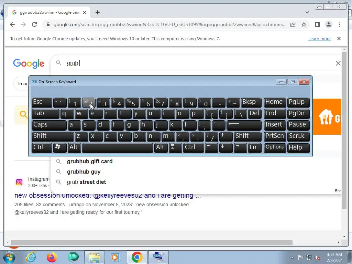This screenshot has height=264, width=352.
Task: Tap the number 9 key
Action: click(x=190, y=102)
